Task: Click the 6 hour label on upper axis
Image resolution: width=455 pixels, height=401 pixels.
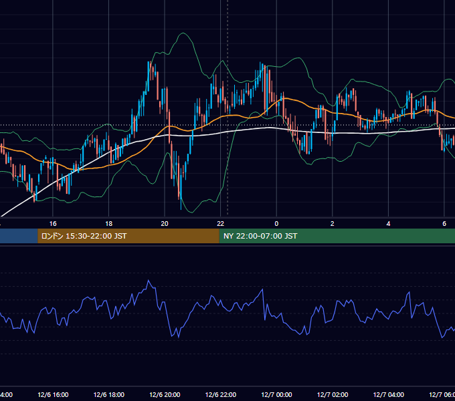Action: pos(444,224)
